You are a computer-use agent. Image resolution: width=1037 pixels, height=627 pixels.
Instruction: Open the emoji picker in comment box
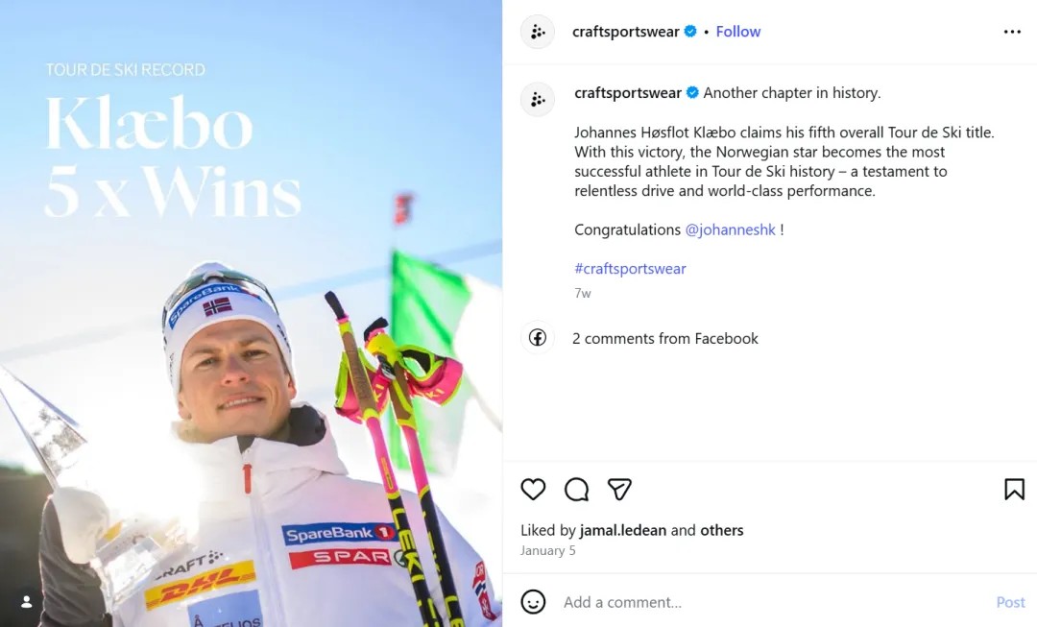533,602
